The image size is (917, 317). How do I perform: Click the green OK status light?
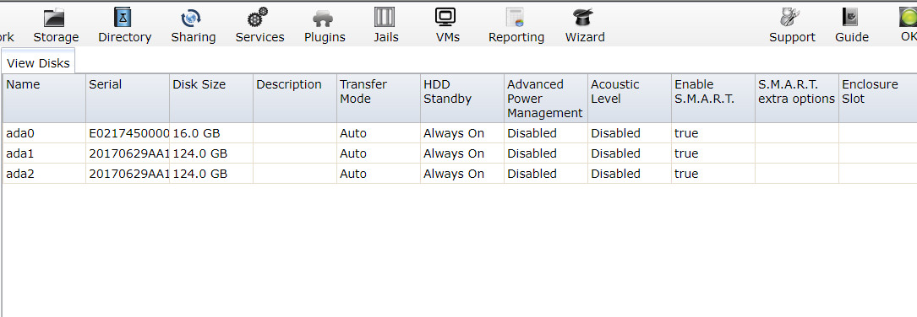(909, 18)
